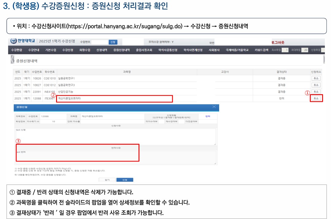This screenshot has width=331, height=219.
Task: Open the 키워드검색 menu
Action: [261, 50]
